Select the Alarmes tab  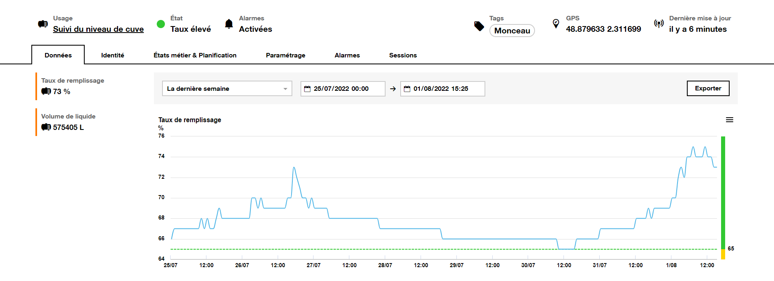347,55
